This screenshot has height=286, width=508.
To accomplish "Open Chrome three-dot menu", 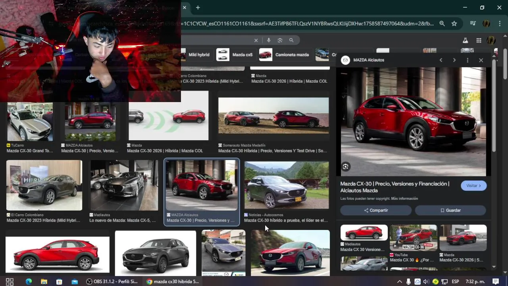I will click(x=499, y=24).
